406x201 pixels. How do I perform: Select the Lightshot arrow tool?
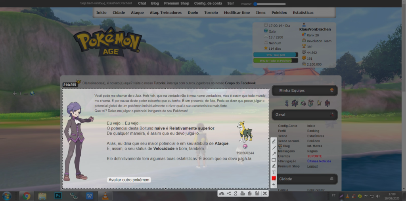point(274,154)
